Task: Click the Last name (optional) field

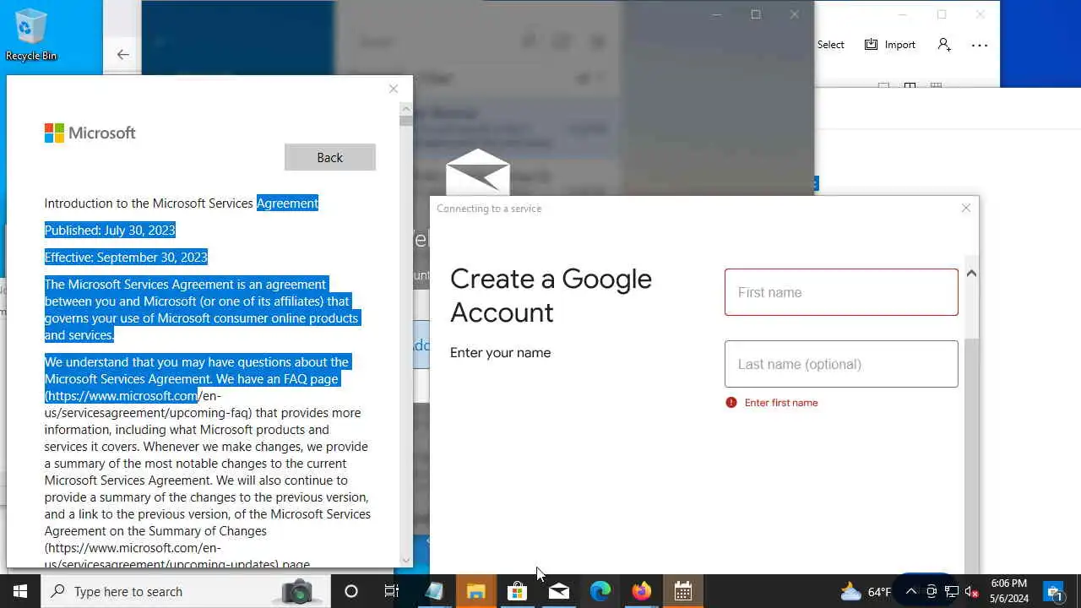Action: 841,364
